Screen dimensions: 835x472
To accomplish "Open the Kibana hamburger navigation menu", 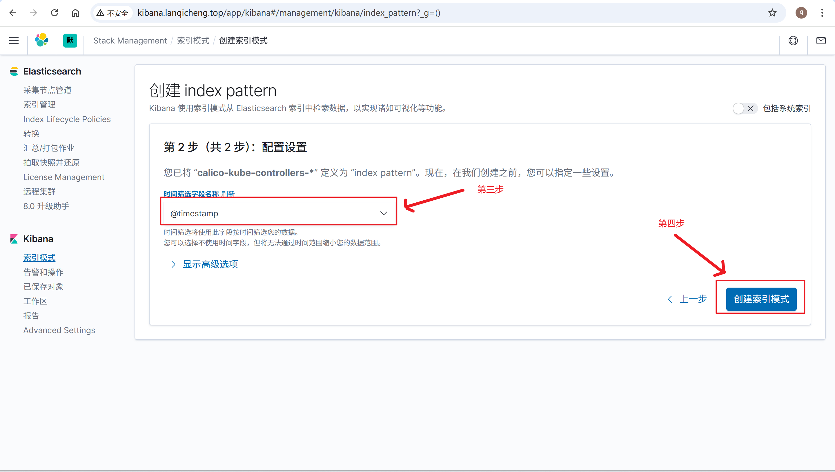I will click(x=14, y=41).
